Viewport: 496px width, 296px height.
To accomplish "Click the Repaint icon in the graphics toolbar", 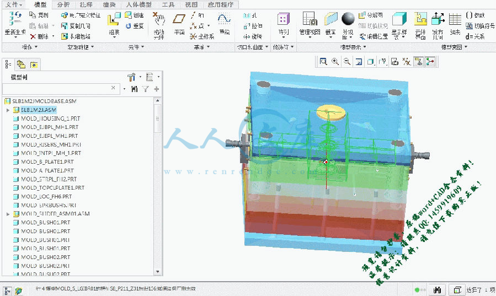I will point(359,62).
